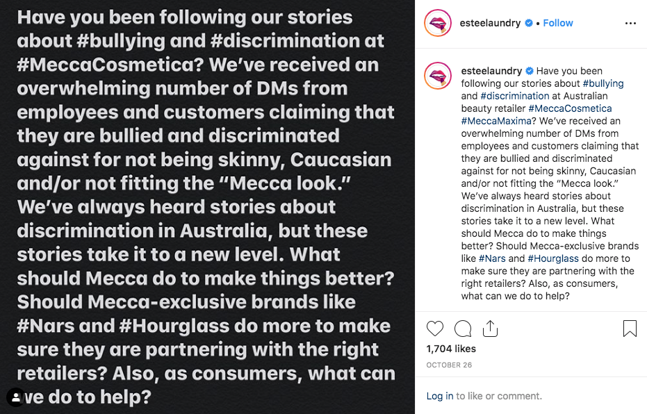This screenshot has height=414, width=647.
Task: Save post with bookmark icon
Action: pyautogui.click(x=630, y=329)
